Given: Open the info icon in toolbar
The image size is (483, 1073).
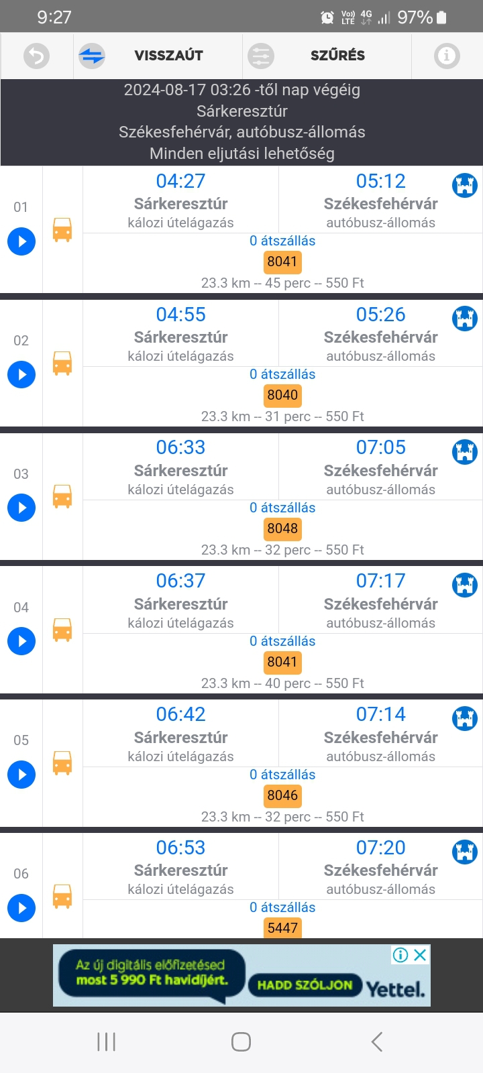Looking at the screenshot, I should click(x=447, y=56).
